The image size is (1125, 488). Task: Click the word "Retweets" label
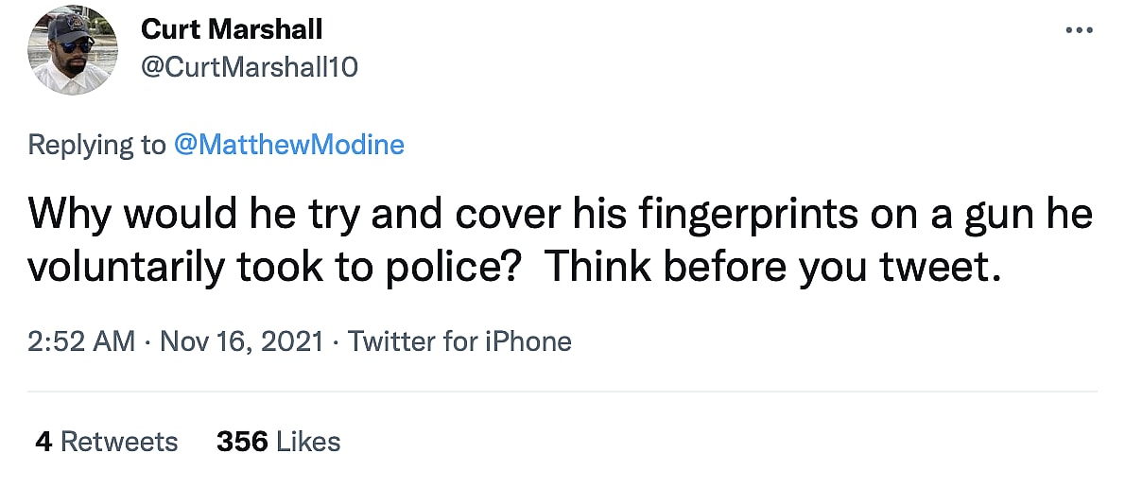pyautogui.click(x=119, y=441)
